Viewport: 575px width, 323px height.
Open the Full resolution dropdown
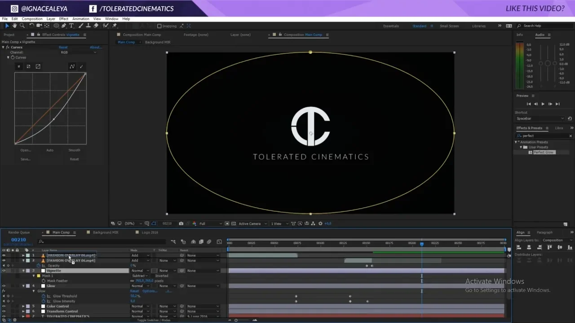pyautogui.click(x=210, y=223)
